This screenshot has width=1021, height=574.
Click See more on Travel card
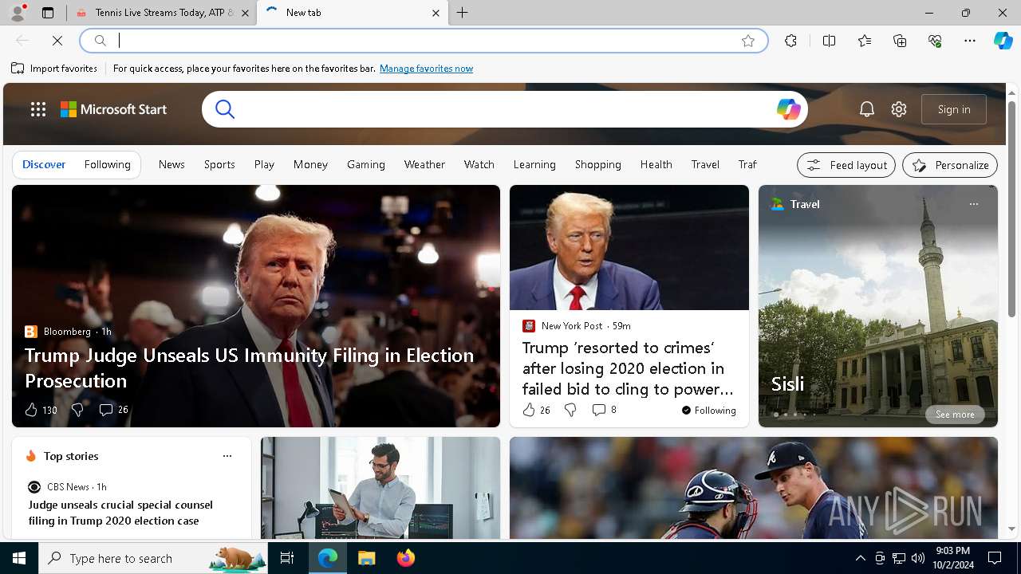pyautogui.click(x=955, y=415)
